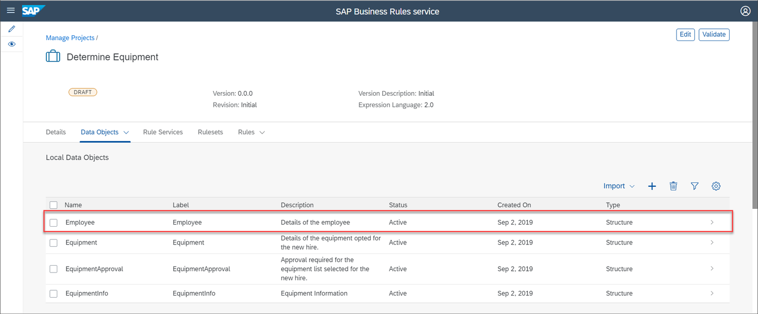The width and height of the screenshot is (758, 314).
Task: Click the Status column header
Action: tap(398, 205)
